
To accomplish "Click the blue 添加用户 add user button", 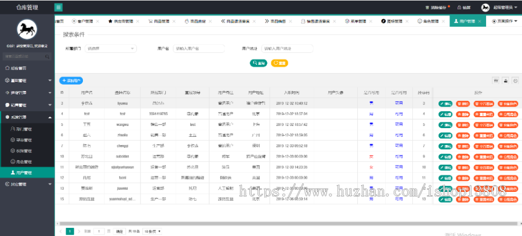I will (x=71, y=80).
